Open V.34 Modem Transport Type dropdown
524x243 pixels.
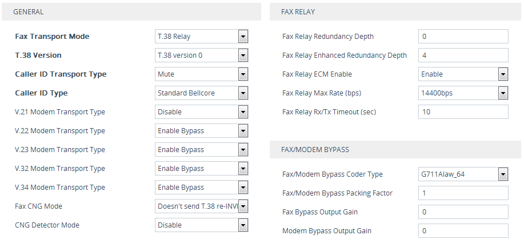(201, 188)
